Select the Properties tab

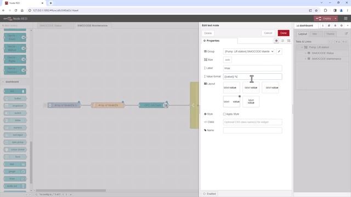(219, 40)
